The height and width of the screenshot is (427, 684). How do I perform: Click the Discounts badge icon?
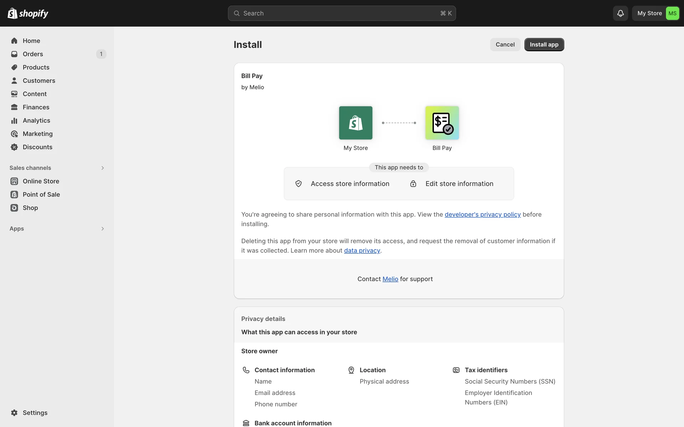tap(14, 147)
